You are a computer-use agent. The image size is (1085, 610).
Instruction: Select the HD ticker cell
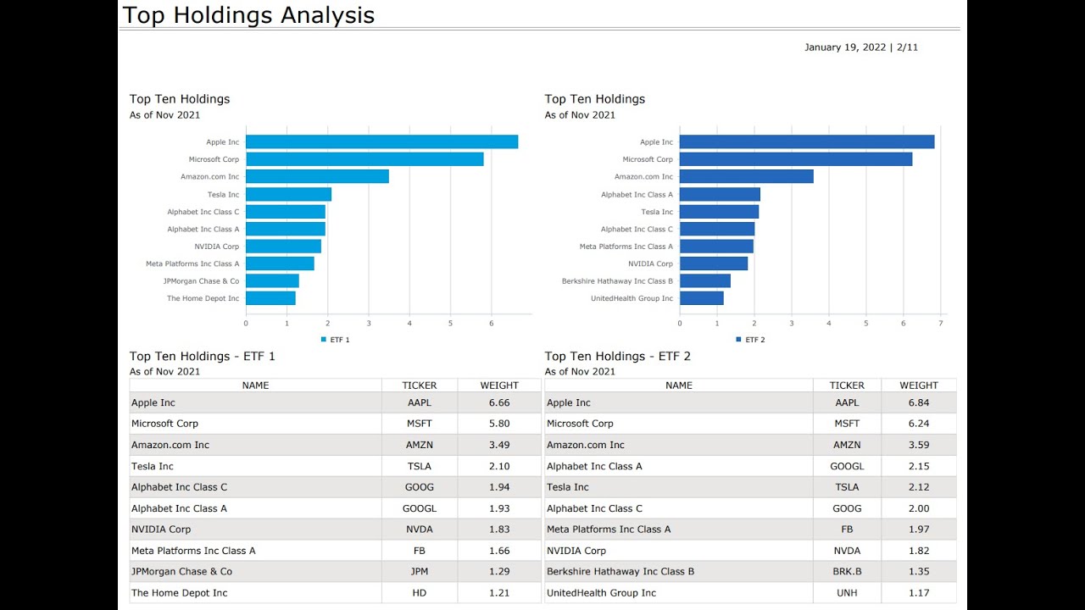click(x=420, y=593)
